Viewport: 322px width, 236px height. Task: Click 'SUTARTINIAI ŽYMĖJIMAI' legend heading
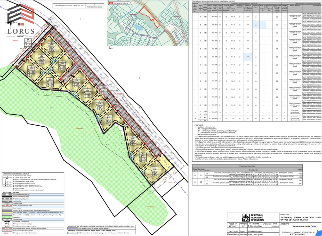click(11, 192)
